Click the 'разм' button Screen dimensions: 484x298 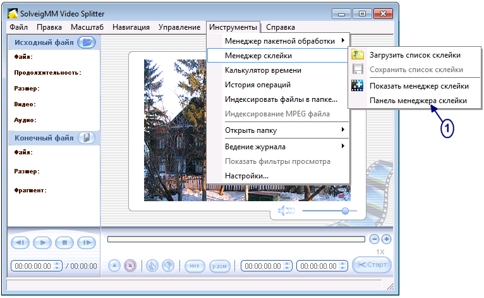(219, 266)
